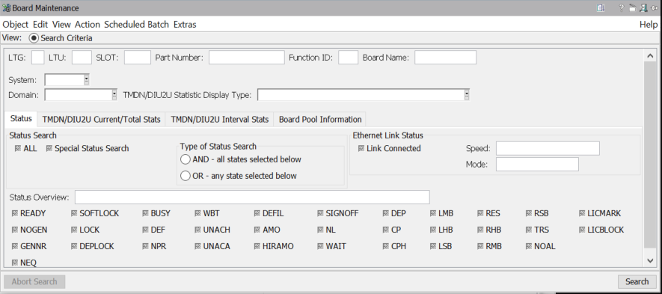Image resolution: width=662 pixels, height=294 pixels.
Task: Open the View menu
Action: tap(61, 25)
